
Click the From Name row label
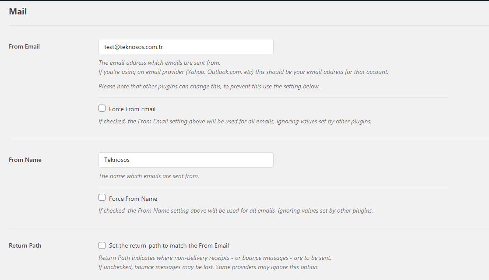[x=25, y=160]
